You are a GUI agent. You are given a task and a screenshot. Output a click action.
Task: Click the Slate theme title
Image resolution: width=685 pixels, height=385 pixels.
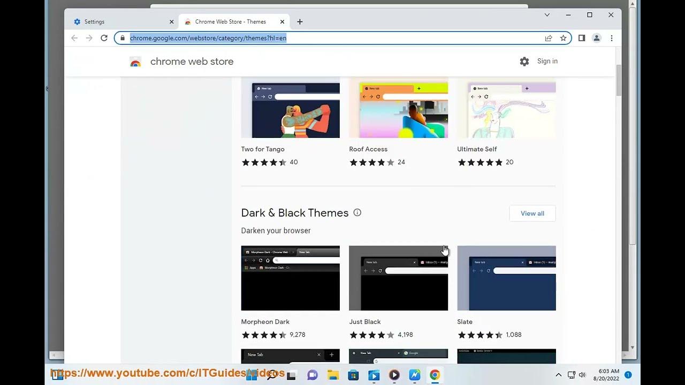pyautogui.click(x=465, y=322)
